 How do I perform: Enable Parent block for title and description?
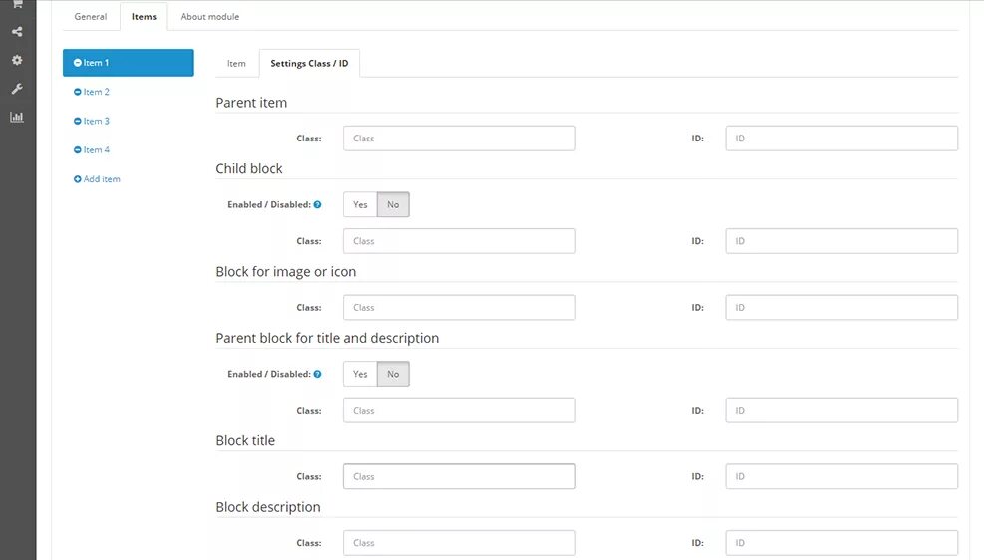360,374
